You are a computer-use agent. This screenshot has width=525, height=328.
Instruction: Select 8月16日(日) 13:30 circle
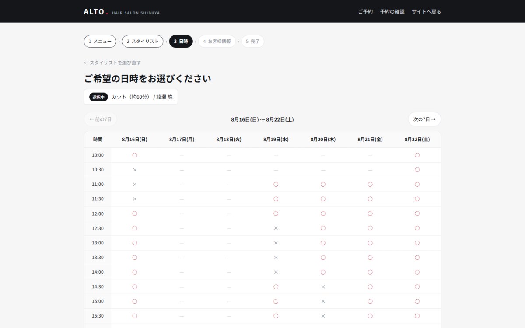pyautogui.click(x=135, y=258)
